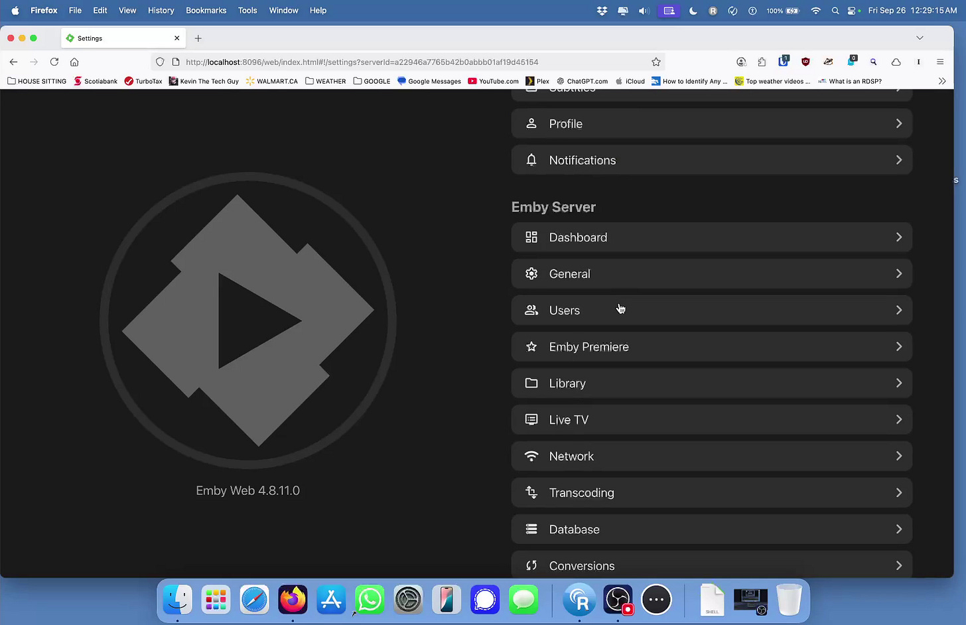966x625 pixels.
Task: Open the Plex bookmark
Action: (537, 81)
